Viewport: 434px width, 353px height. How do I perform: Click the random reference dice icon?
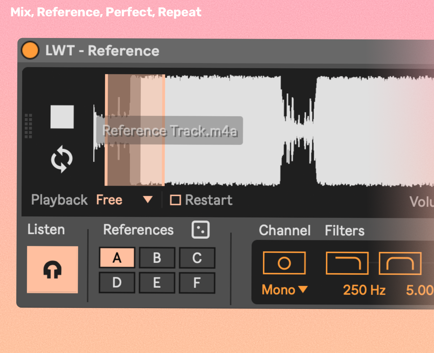(x=200, y=230)
